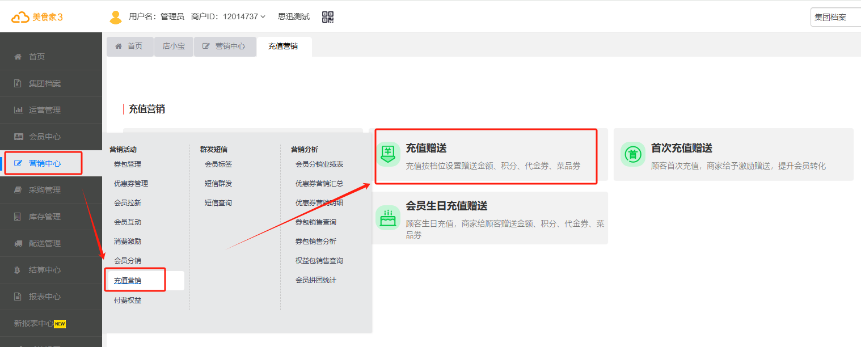Open 报表中心 in the sidebar
The height and width of the screenshot is (347, 861).
(x=51, y=297)
